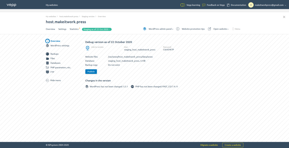Click the Documentation book icon
289x148 pixels.
[228, 5]
